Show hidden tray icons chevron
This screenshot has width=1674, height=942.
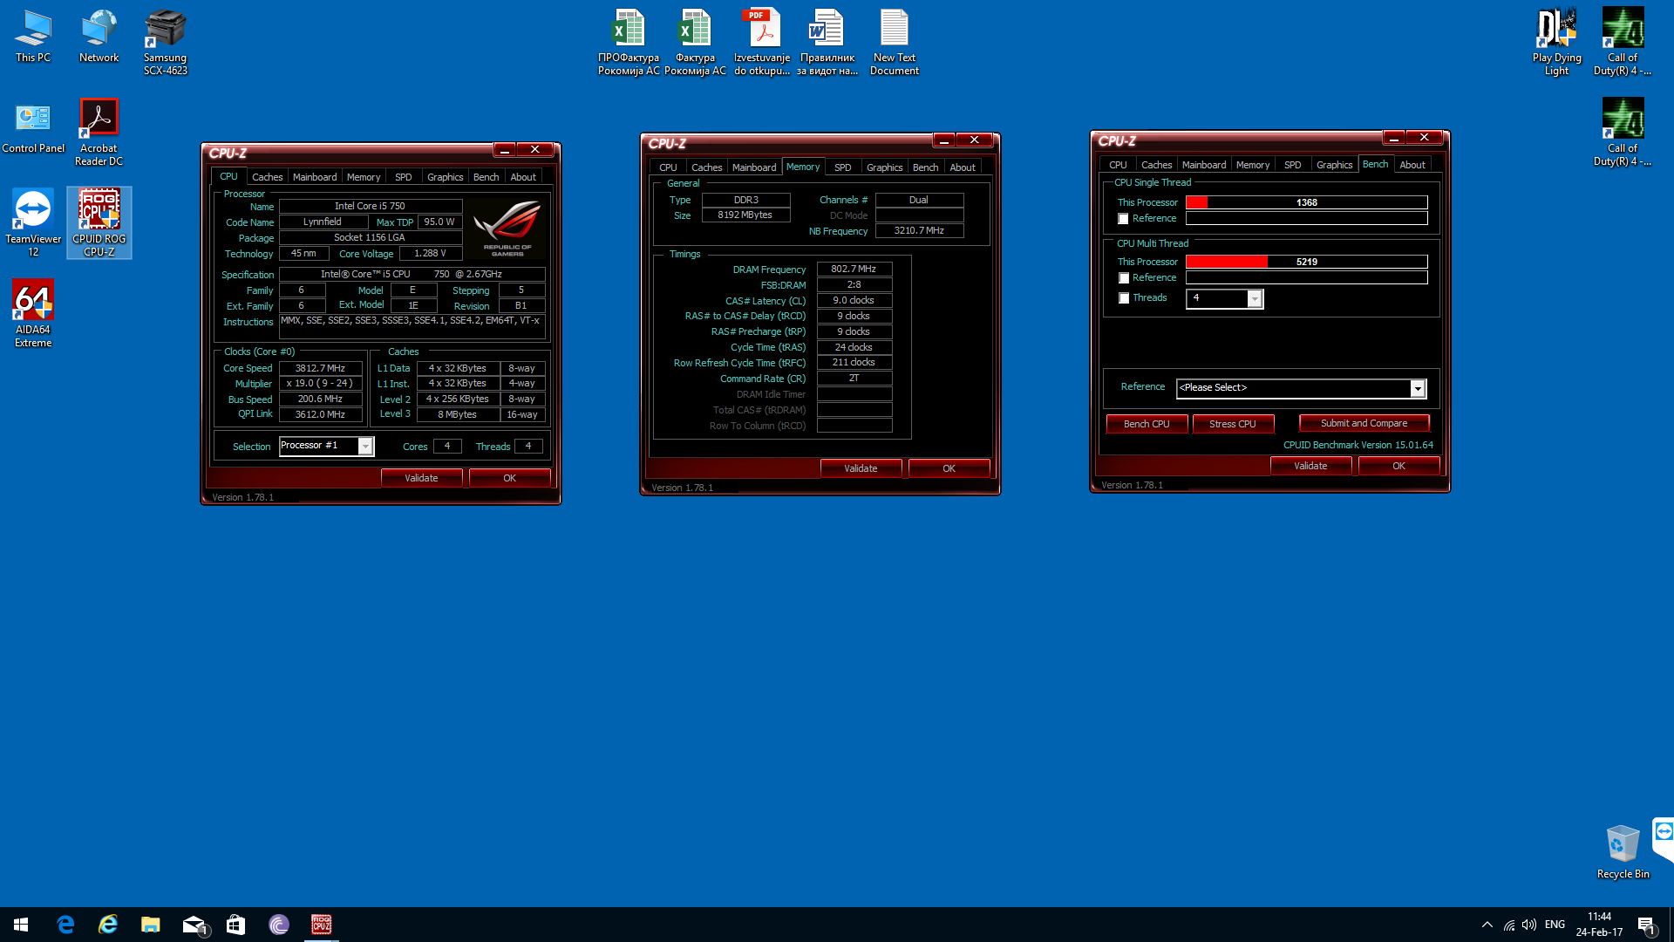click(x=1487, y=925)
